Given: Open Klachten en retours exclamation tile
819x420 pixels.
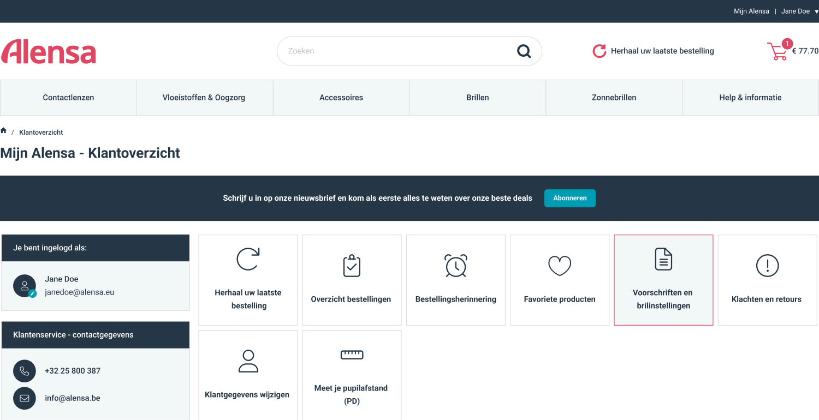Looking at the screenshot, I should click(767, 280).
